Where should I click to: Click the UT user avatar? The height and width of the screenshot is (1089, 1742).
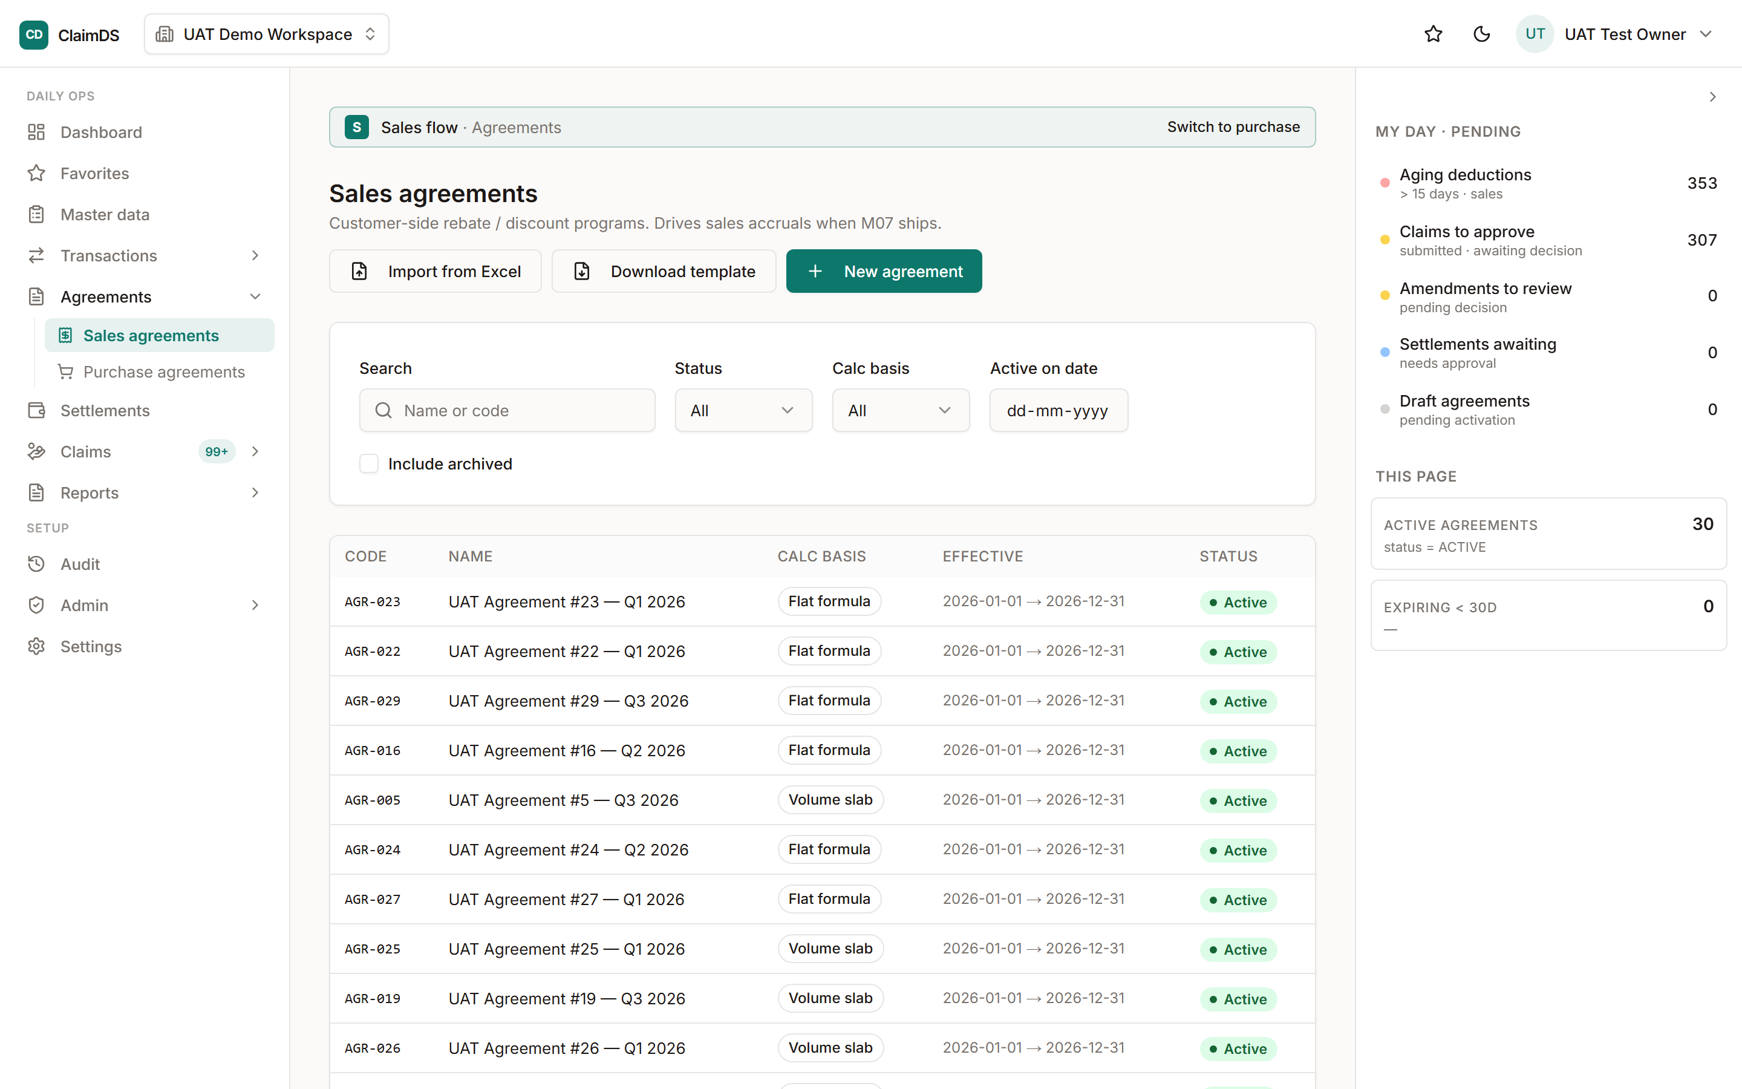[1534, 34]
